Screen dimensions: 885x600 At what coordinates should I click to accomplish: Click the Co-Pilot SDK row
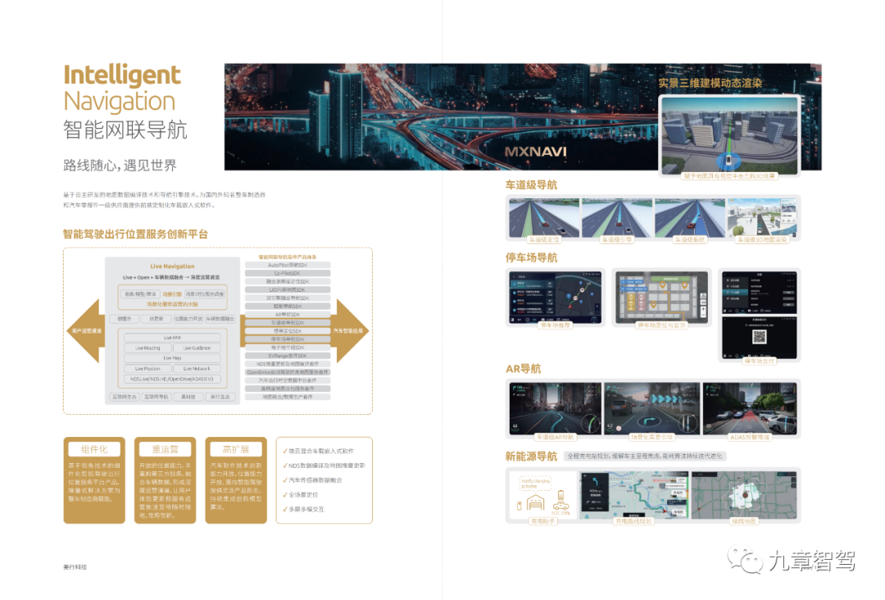pos(288,273)
